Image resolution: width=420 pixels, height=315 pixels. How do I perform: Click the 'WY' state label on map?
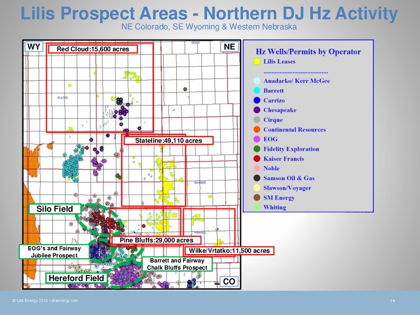click(x=34, y=47)
